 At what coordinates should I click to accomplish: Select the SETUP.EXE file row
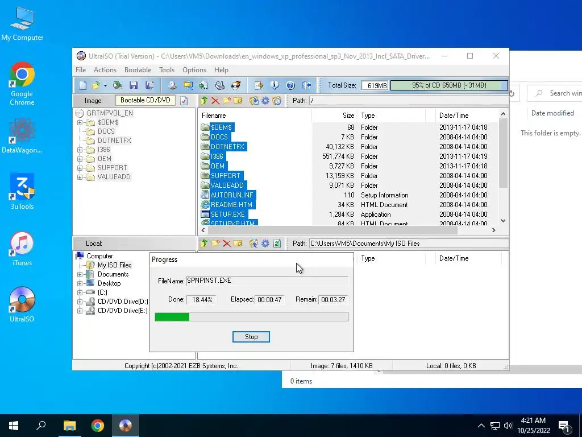[348, 215]
